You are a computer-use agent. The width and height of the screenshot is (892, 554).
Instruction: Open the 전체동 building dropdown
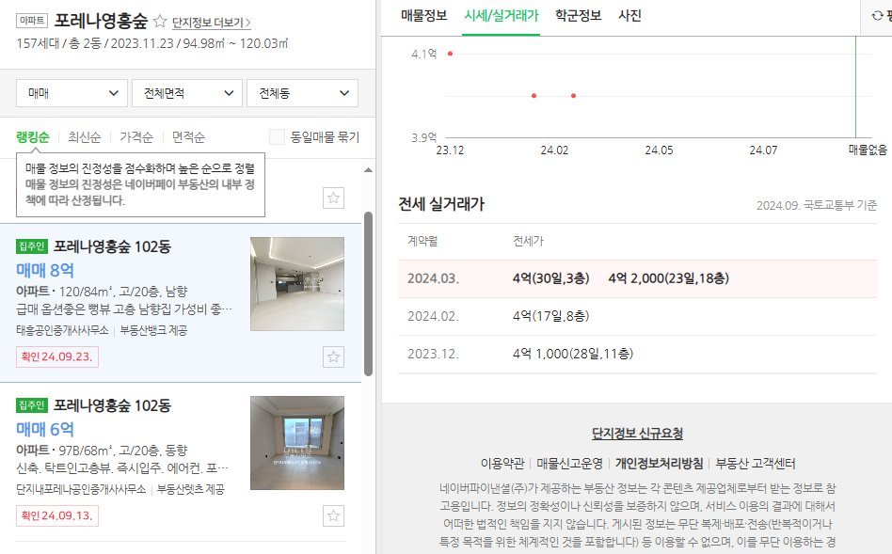[302, 93]
